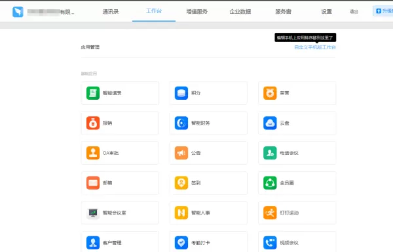
Task: Open the 报销 reimbursement app icon
Action: point(93,123)
